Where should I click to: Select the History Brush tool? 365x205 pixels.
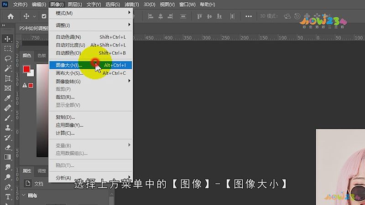click(x=7, y=138)
